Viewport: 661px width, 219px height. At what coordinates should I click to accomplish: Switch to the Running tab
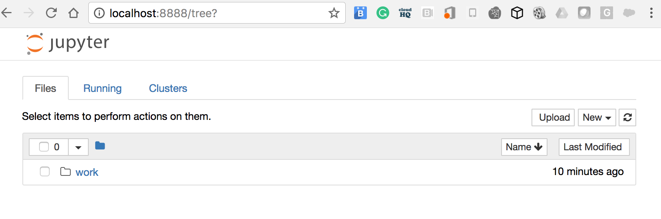pyautogui.click(x=102, y=88)
